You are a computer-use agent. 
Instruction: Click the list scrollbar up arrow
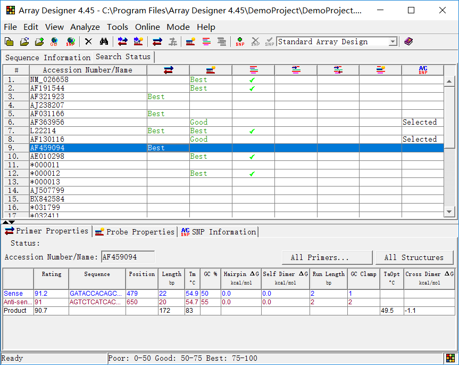pos(449,81)
